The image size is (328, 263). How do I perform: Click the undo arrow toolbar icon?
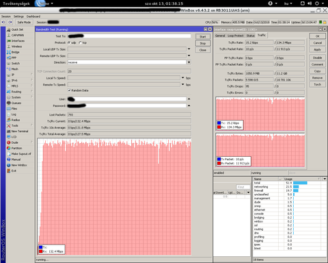(3, 22)
